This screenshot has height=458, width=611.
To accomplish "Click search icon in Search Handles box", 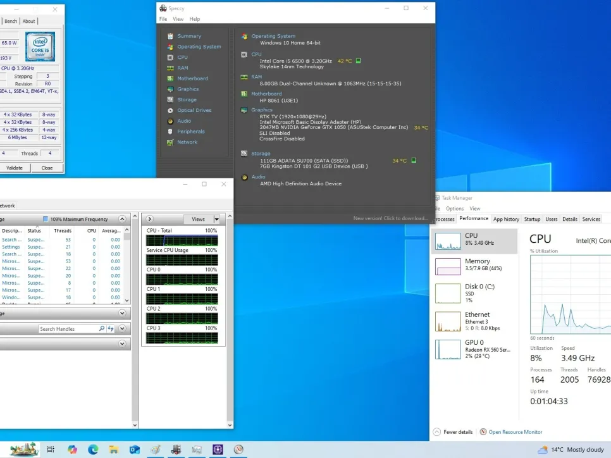I will (102, 328).
